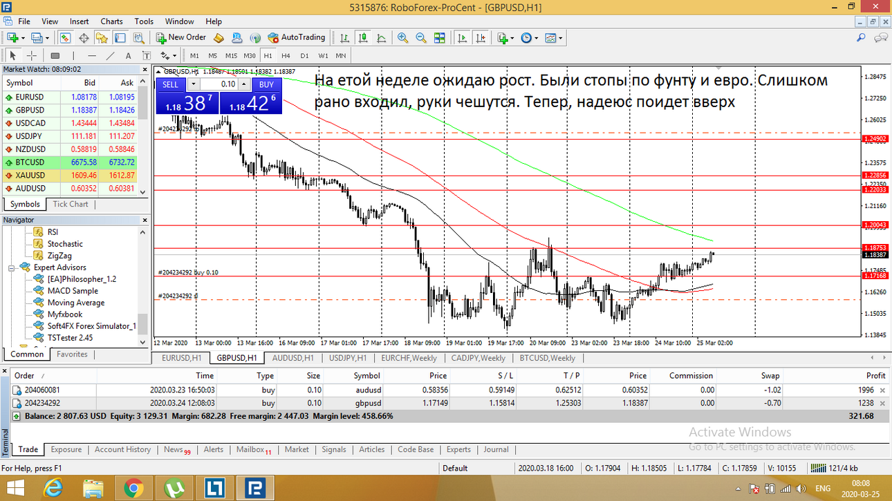Zoom in on the chart
The width and height of the screenshot is (892, 501).
[402, 38]
